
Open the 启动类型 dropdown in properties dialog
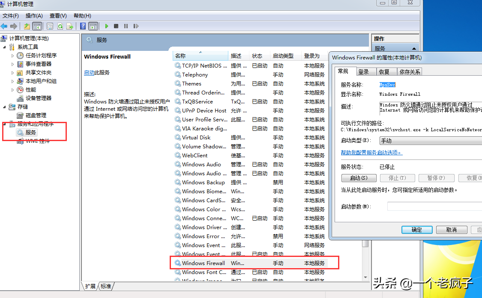(x=431, y=141)
